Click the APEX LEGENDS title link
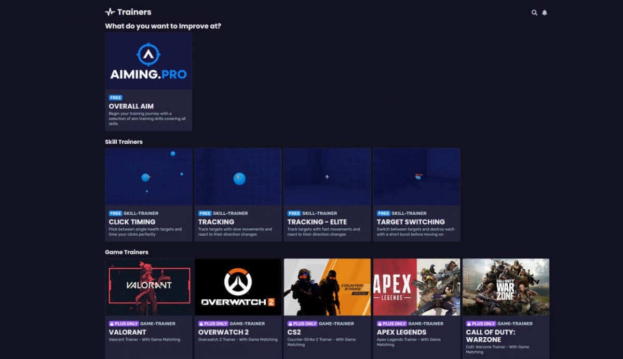This screenshot has height=359, width=623. 401,332
